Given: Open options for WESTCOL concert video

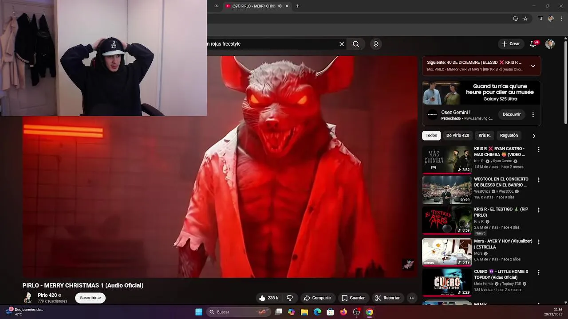Looking at the screenshot, I should tap(539, 180).
